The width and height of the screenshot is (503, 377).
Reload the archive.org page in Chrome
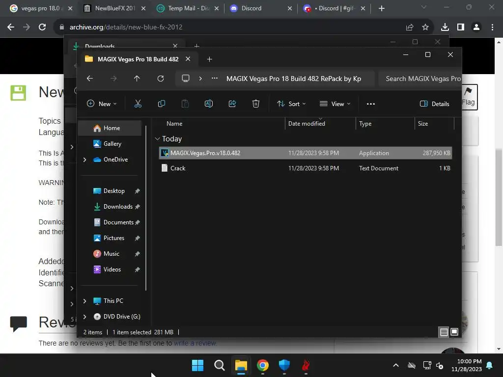[x=42, y=27]
